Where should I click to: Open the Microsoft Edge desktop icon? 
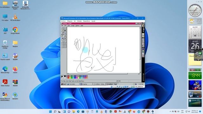[x=5, y=70]
